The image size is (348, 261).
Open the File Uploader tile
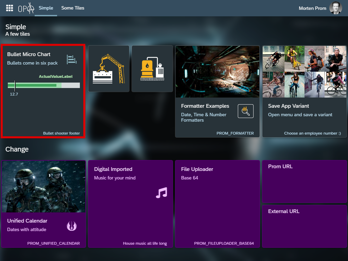tap(217, 204)
